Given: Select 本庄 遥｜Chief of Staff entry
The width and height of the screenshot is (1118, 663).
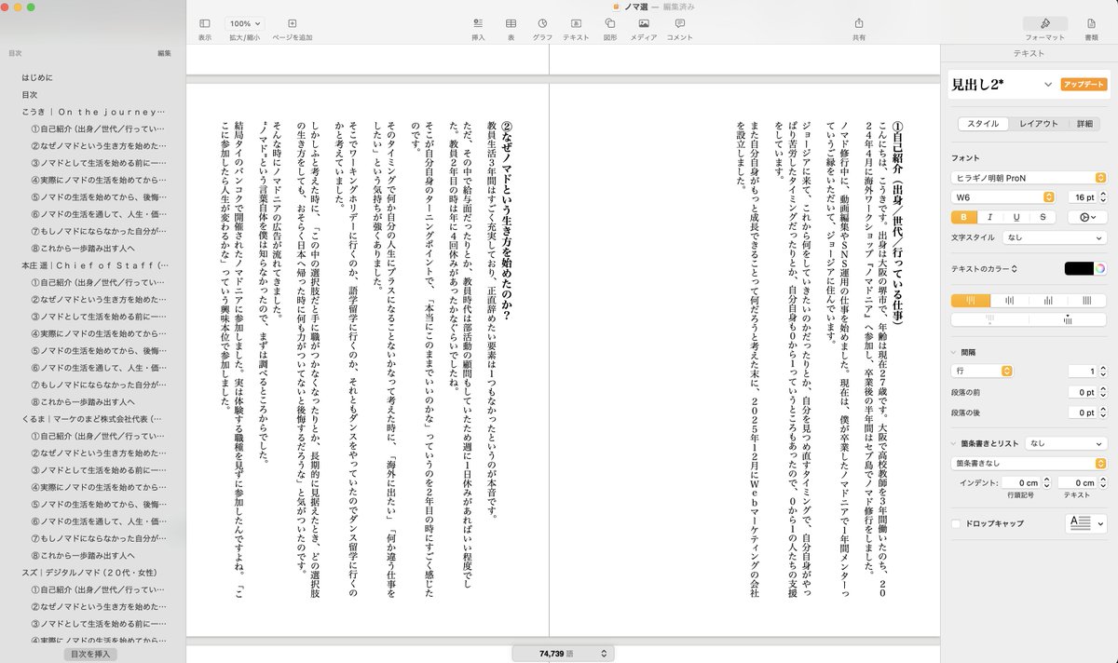Looking at the screenshot, I should coord(93,265).
